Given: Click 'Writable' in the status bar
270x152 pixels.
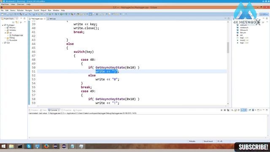Looking at the screenshot, I should pyautogui.click(x=192, y=141).
